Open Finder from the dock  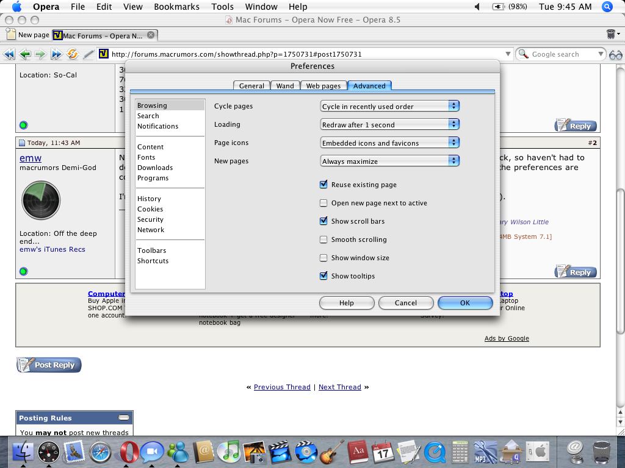(x=23, y=453)
